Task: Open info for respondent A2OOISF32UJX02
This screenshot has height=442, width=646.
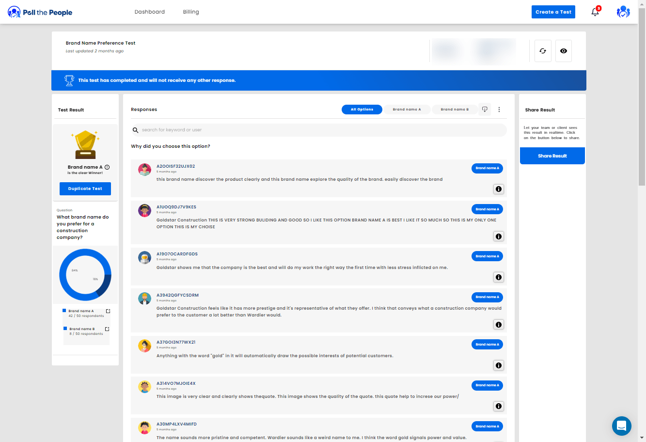Action: 499,189
